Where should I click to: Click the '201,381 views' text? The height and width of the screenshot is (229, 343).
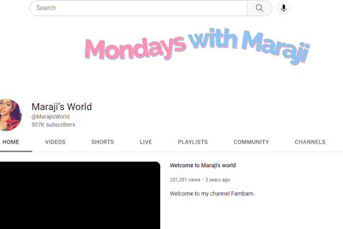click(185, 180)
